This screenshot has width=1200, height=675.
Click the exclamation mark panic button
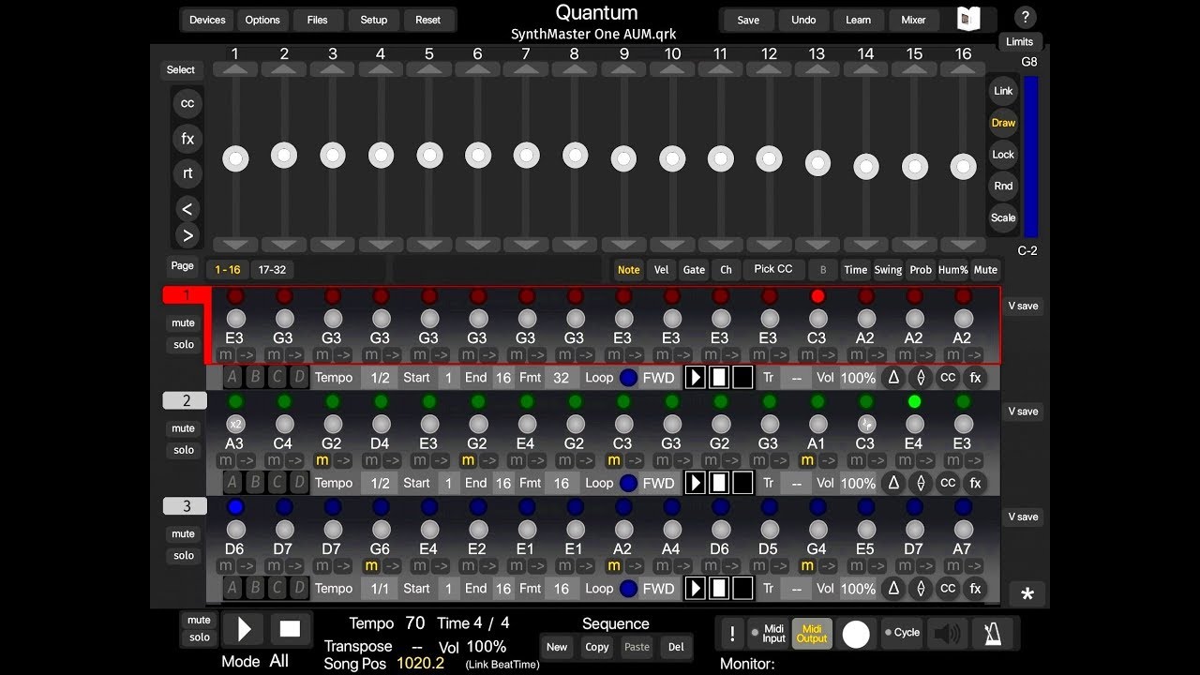pyautogui.click(x=732, y=634)
